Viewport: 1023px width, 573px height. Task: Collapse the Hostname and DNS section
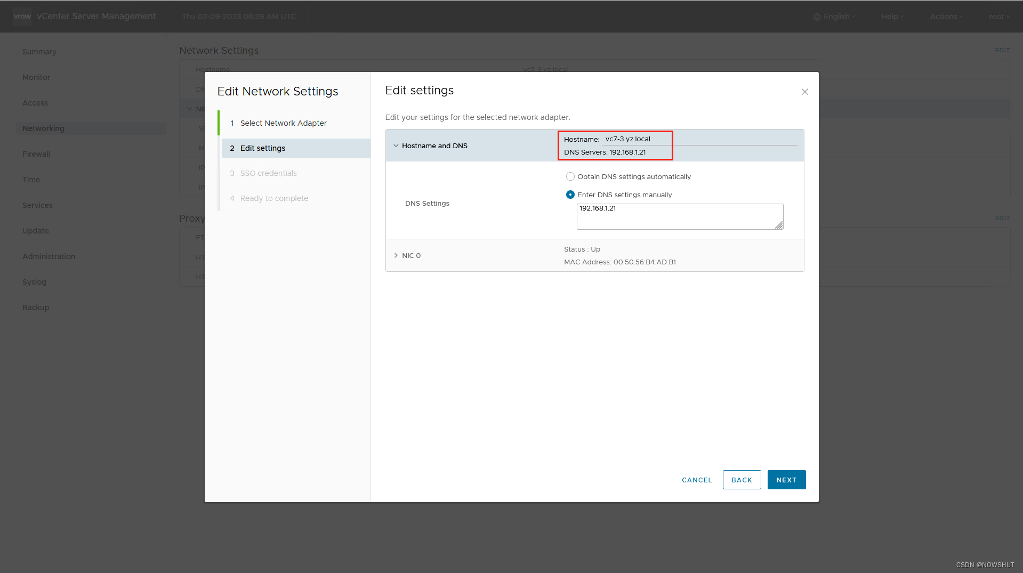point(396,146)
